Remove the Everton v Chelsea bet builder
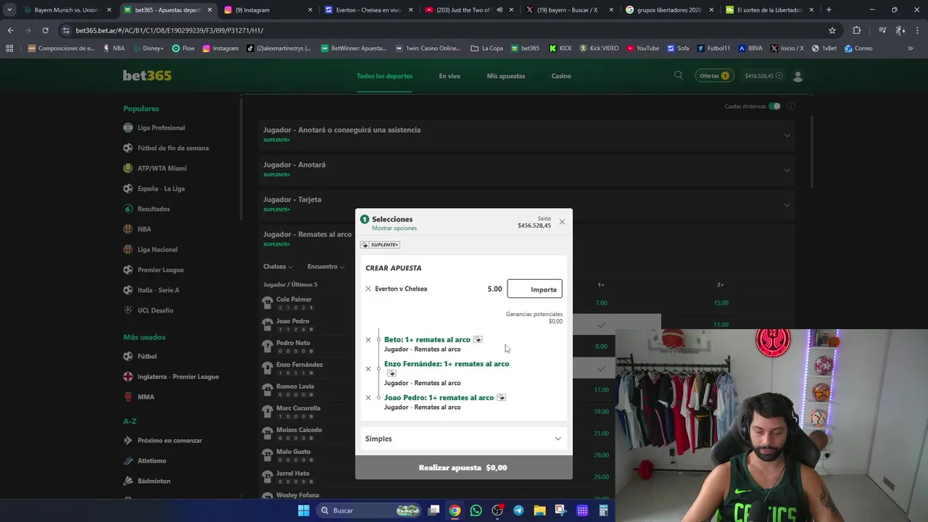928x522 pixels. click(368, 289)
